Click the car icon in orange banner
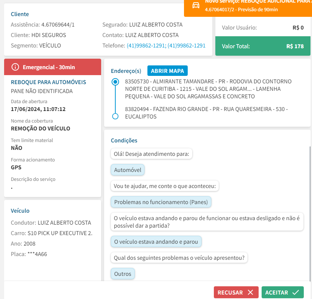The image size is (312, 299). click(x=196, y=5)
